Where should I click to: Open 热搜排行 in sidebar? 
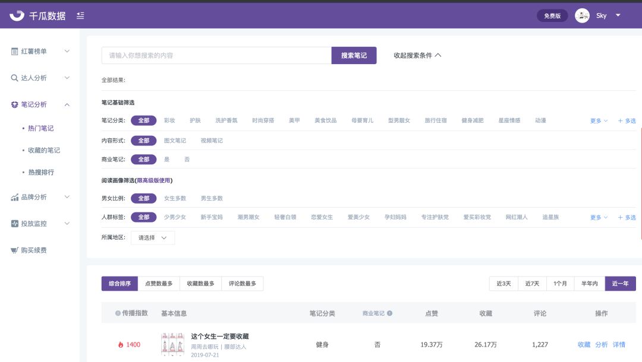(41, 173)
